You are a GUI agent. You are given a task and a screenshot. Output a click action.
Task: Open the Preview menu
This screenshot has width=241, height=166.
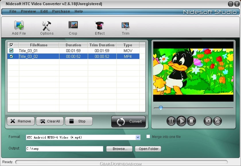[28, 11]
